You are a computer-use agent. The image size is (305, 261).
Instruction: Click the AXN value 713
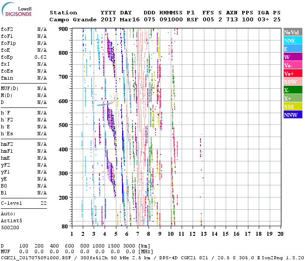tap(232, 20)
